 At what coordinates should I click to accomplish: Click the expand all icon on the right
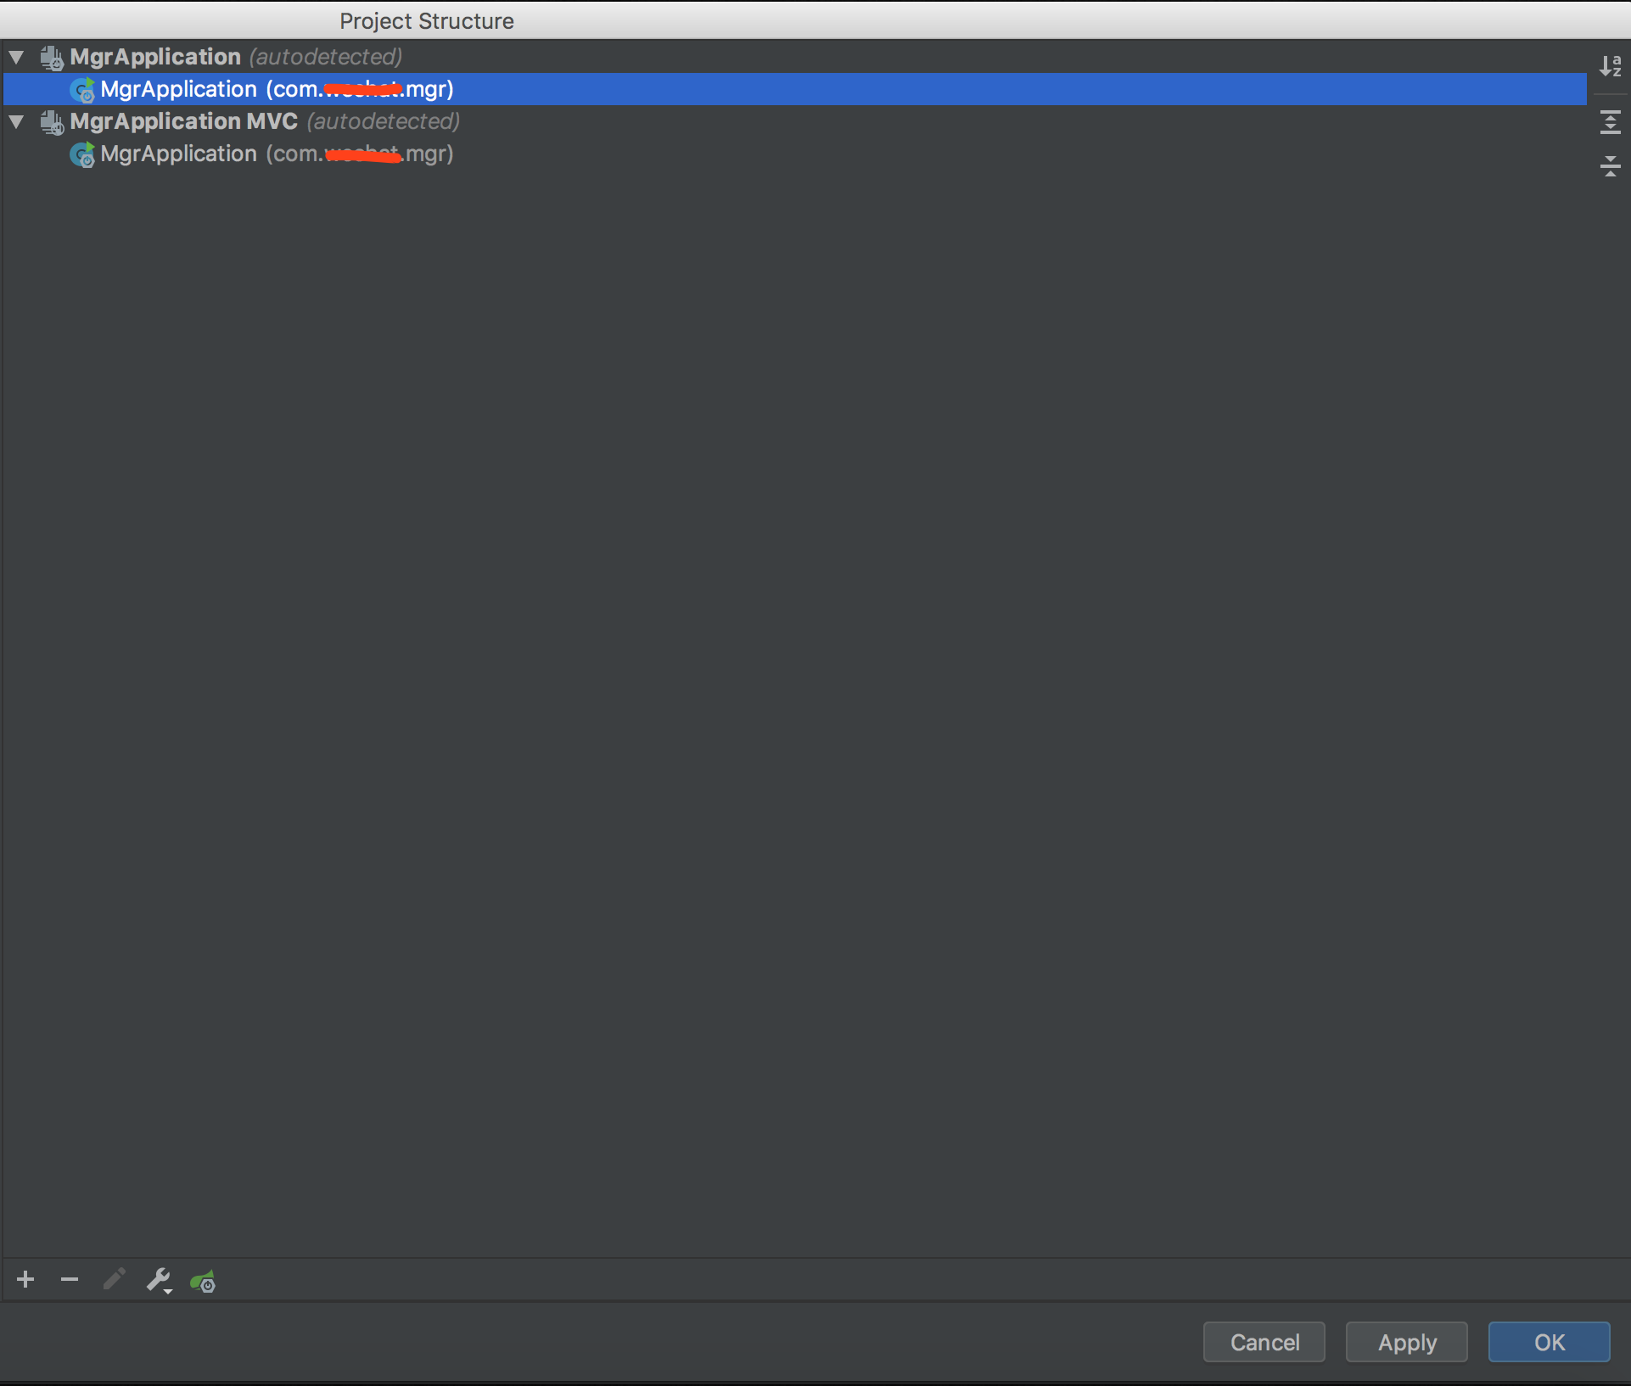click(x=1611, y=122)
